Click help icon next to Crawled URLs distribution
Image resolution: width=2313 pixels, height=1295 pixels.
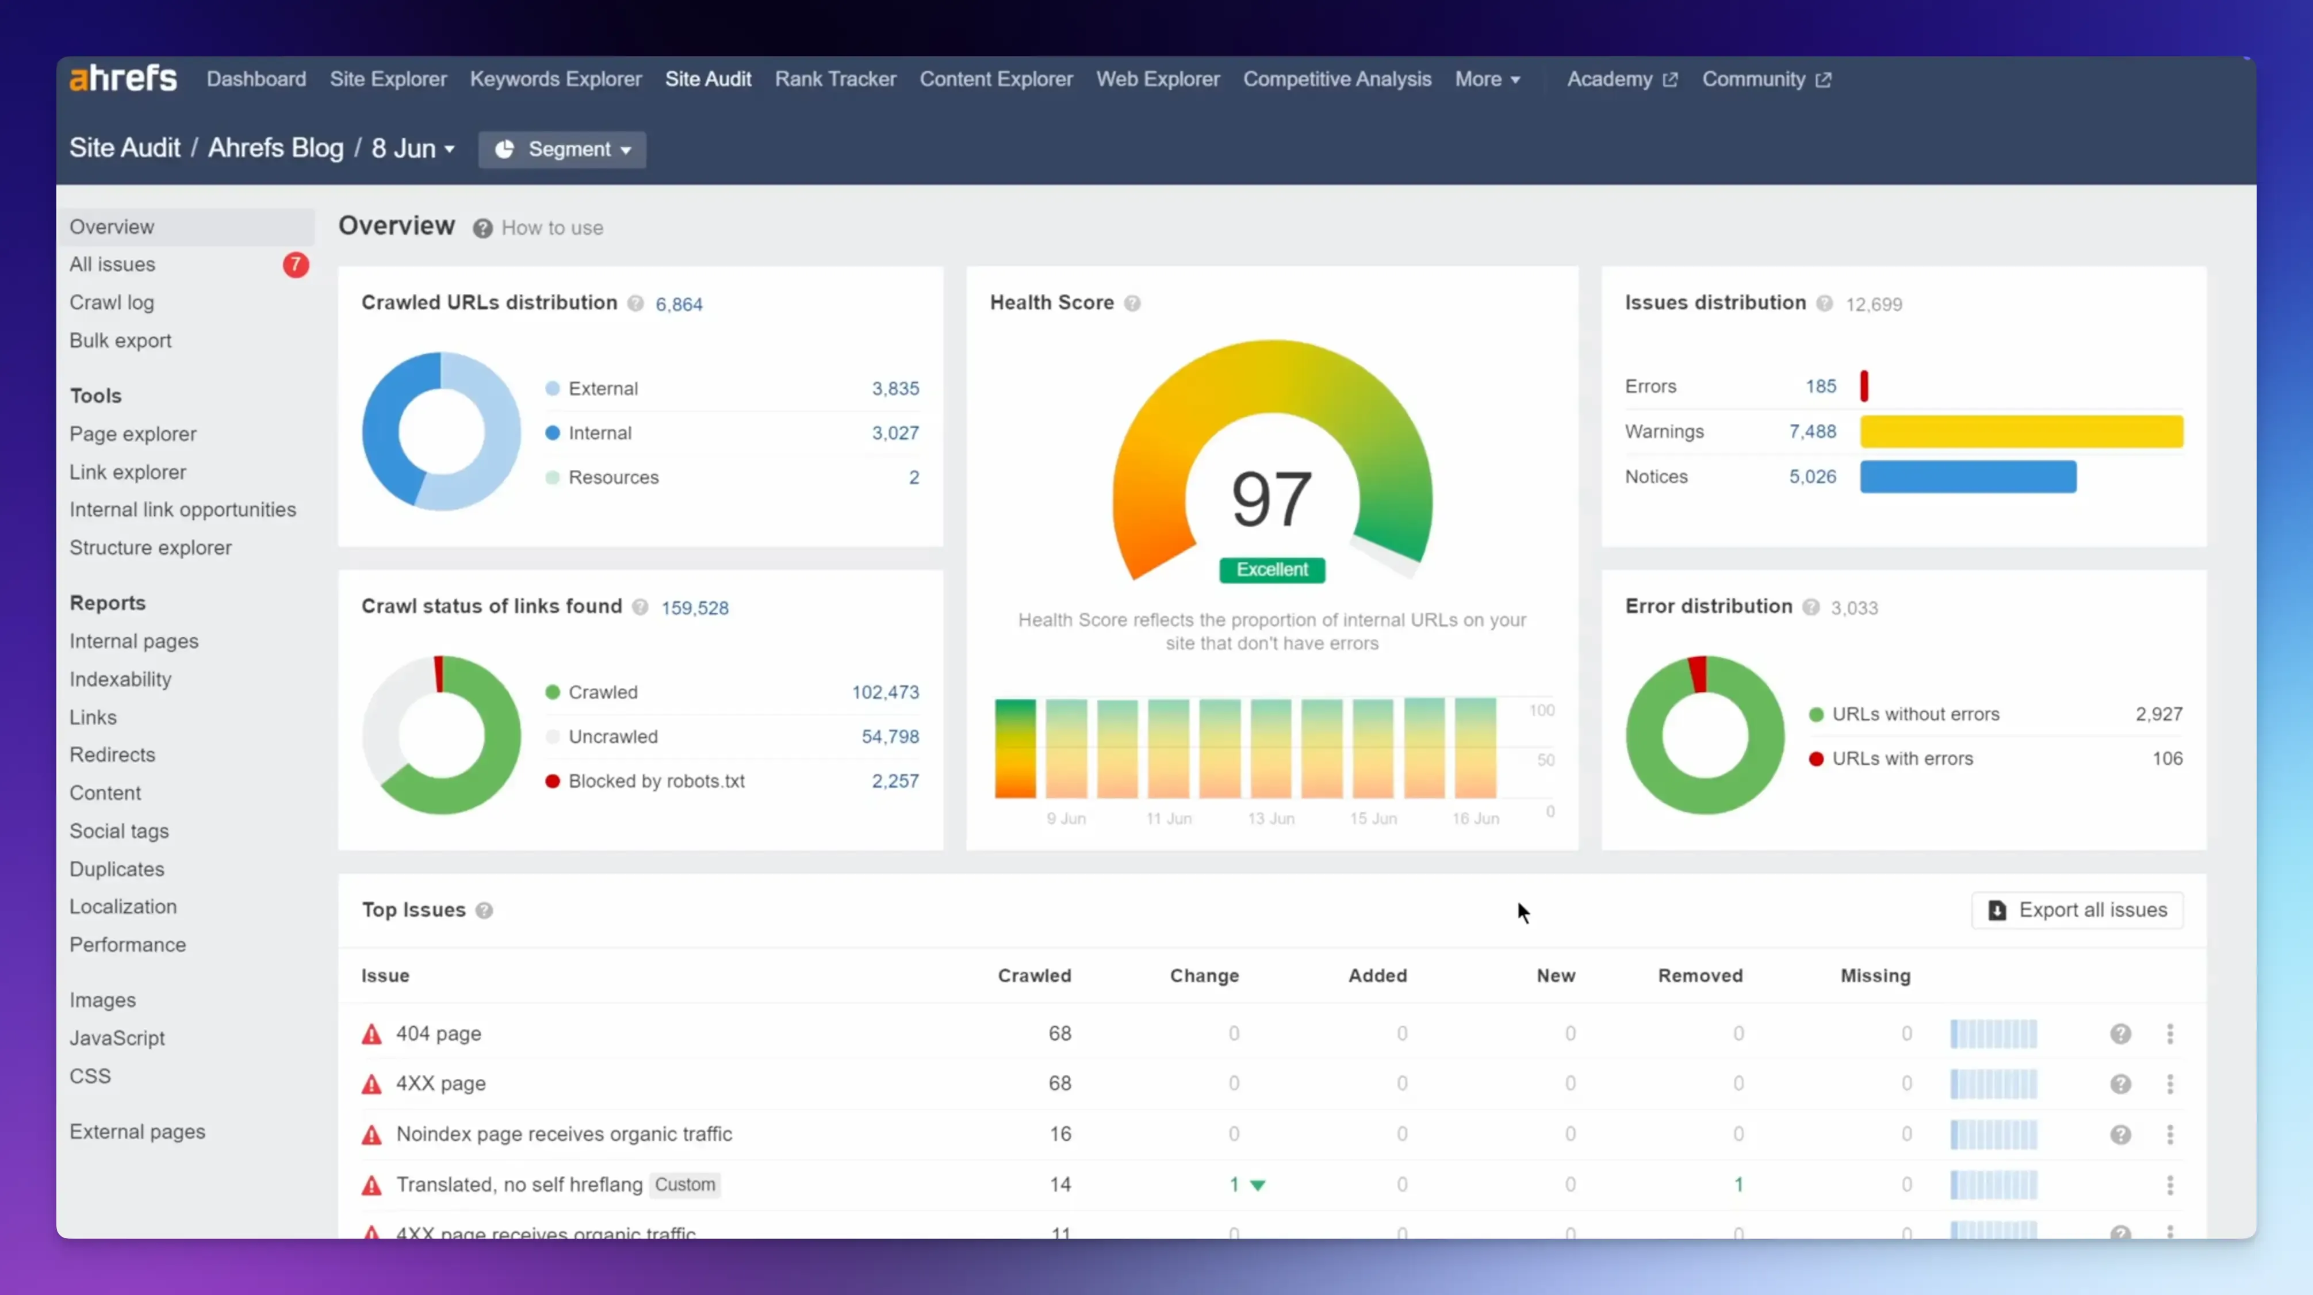[x=635, y=304]
